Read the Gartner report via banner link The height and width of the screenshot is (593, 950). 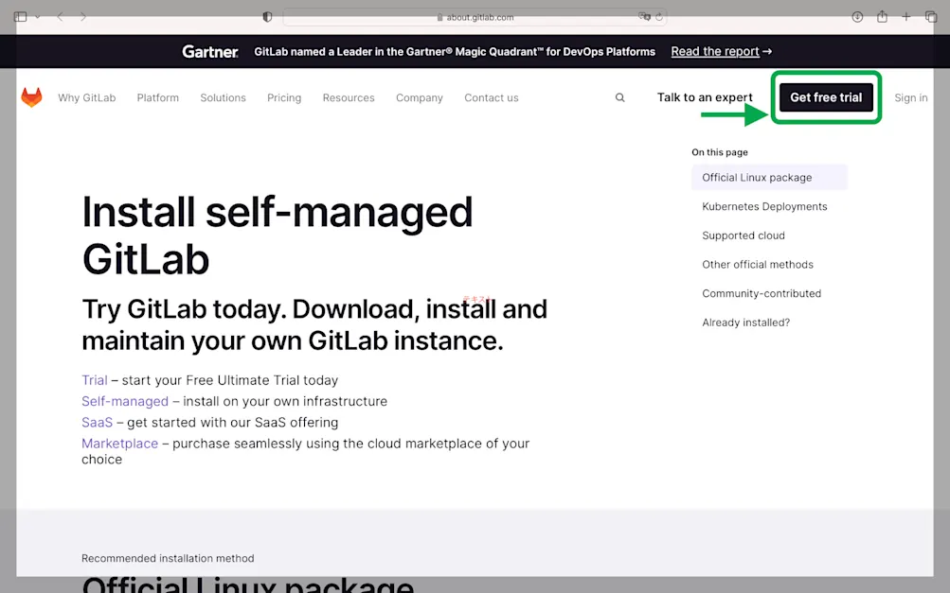pos(715,51)
